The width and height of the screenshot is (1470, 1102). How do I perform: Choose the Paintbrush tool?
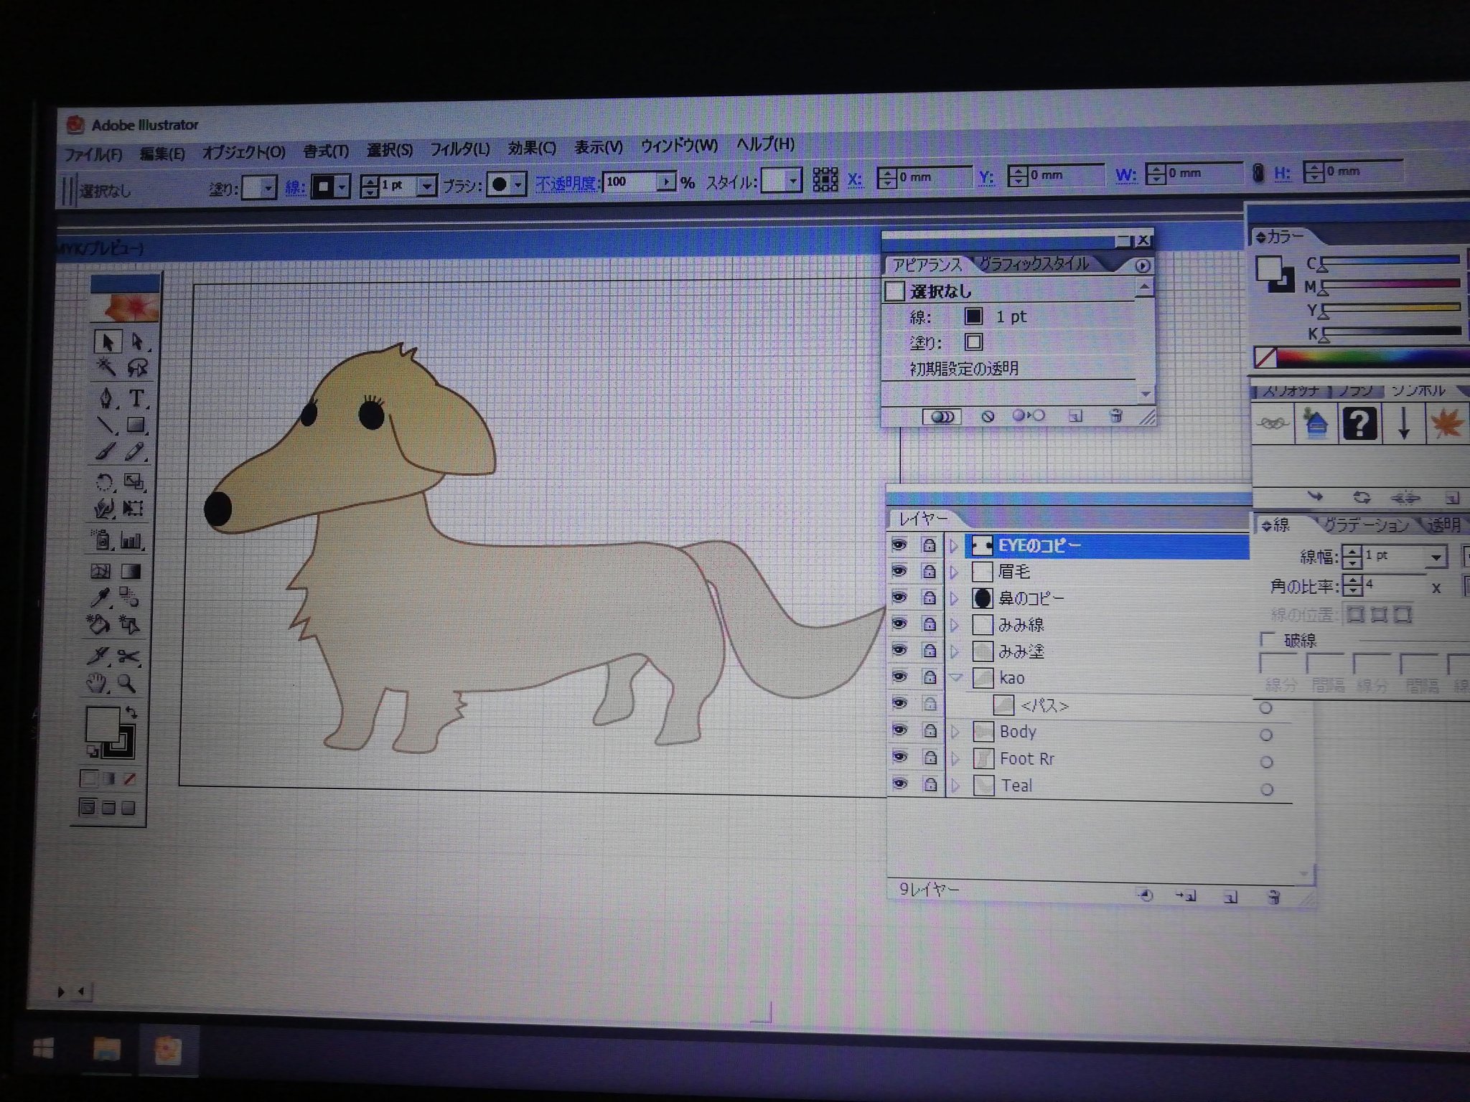tap(106, 452)
